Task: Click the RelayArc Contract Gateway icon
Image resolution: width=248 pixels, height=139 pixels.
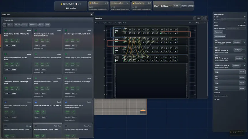Action: [x=5, y=126]
